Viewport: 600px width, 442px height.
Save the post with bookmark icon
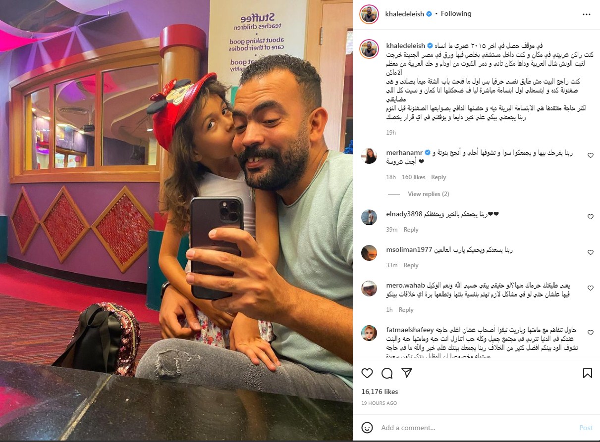pyautogui.click(x=587, y=373)
